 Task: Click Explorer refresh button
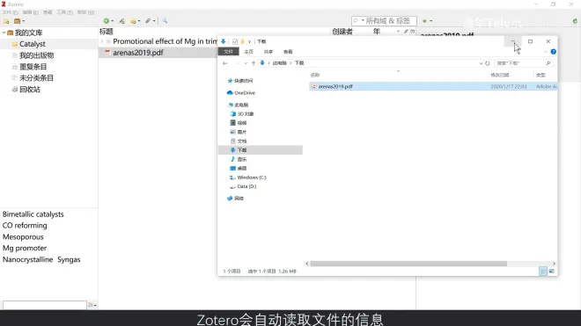click(488, 63)
